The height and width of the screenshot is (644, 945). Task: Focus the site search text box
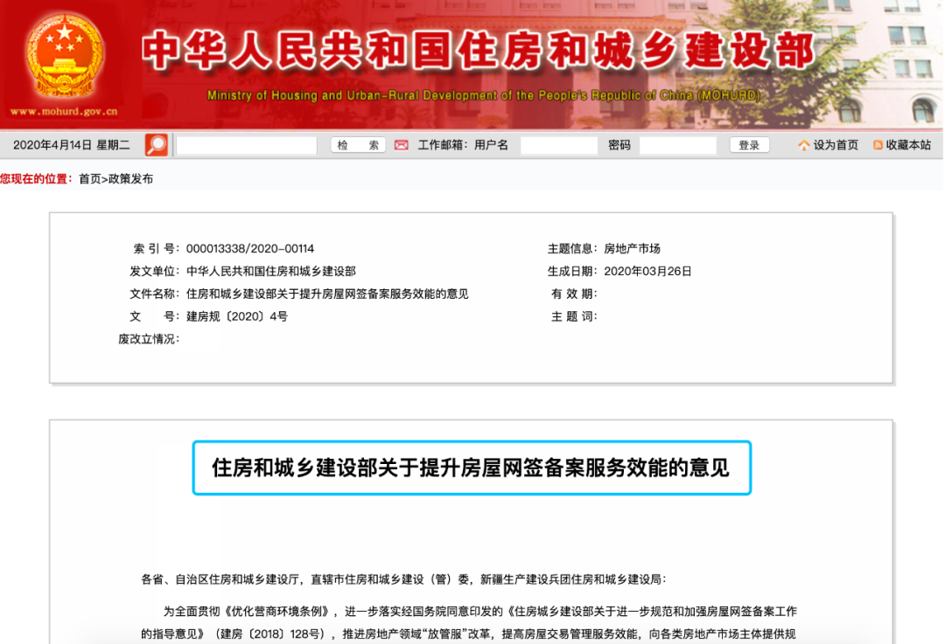[x=247, y=145]
